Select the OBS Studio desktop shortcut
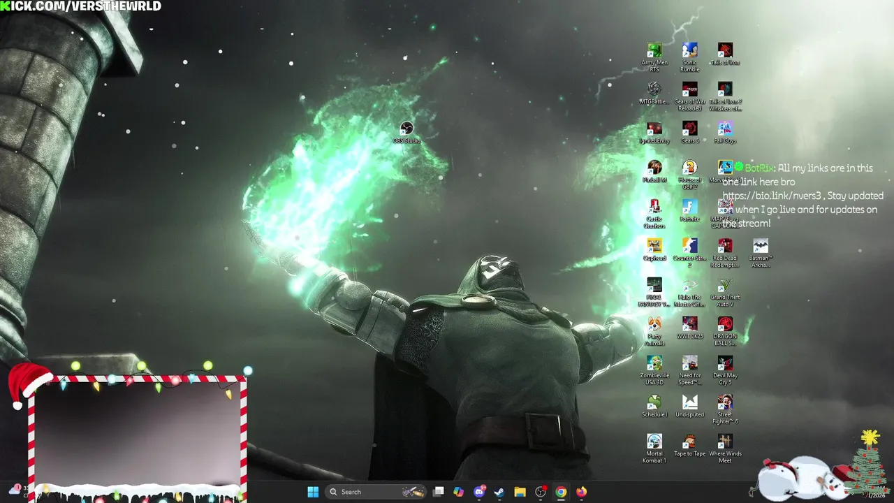Image resolution: width=894 pixels, height=503 pixels. pos(406,132)
